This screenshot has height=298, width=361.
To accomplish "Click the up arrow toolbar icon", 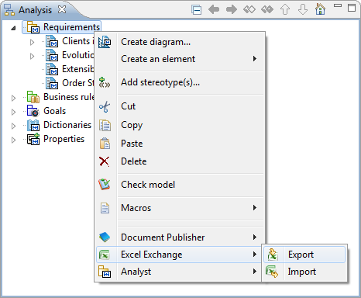I will (x=285, y=10).
